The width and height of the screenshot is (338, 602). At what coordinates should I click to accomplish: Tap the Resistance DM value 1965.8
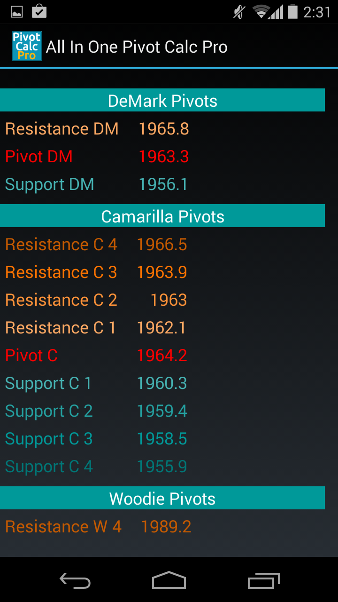(x=164, y=129)
